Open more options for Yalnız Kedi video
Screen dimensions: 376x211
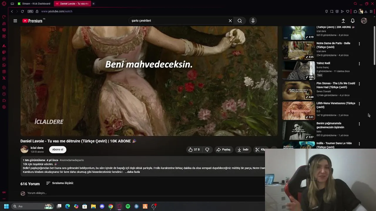coord(359,64)
